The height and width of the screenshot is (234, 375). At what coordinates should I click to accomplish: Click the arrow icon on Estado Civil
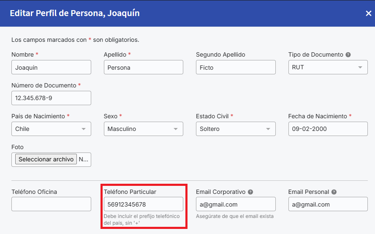268,129
